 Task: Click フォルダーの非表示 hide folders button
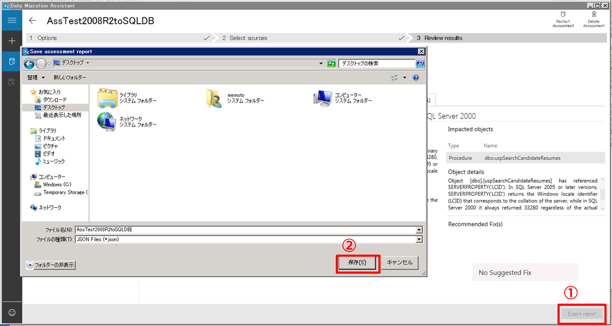(51, 265)
